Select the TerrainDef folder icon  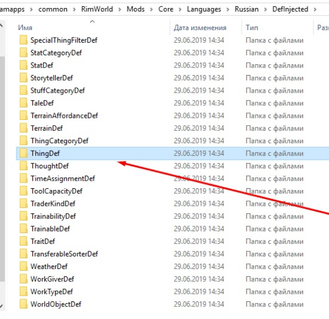click(x=23, y=128)
